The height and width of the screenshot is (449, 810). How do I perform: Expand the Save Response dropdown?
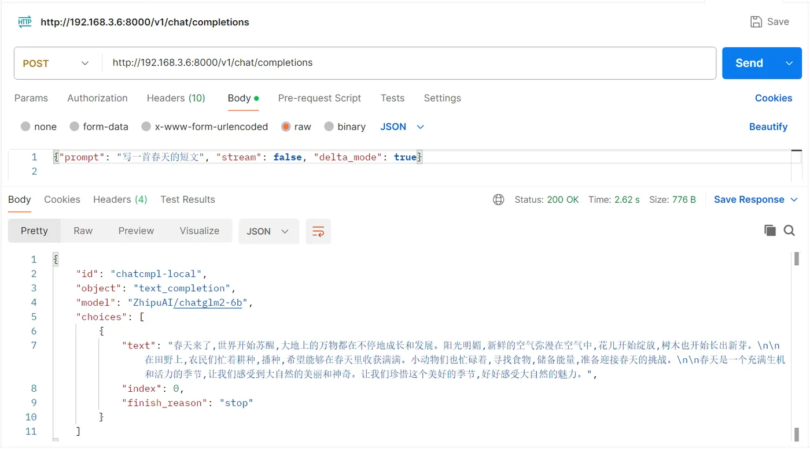(794, 199)
